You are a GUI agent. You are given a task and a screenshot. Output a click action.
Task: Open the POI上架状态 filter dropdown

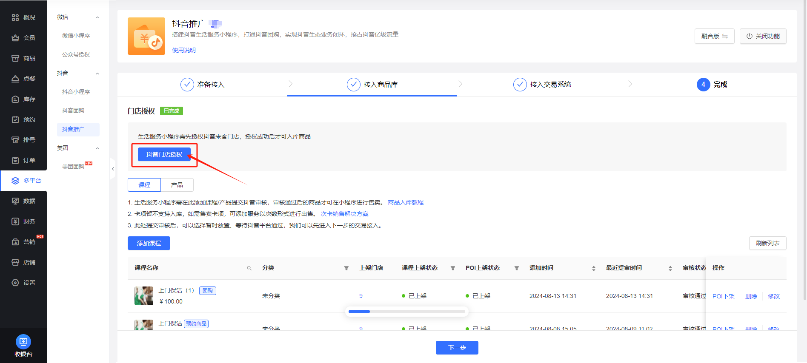point(517,268)
